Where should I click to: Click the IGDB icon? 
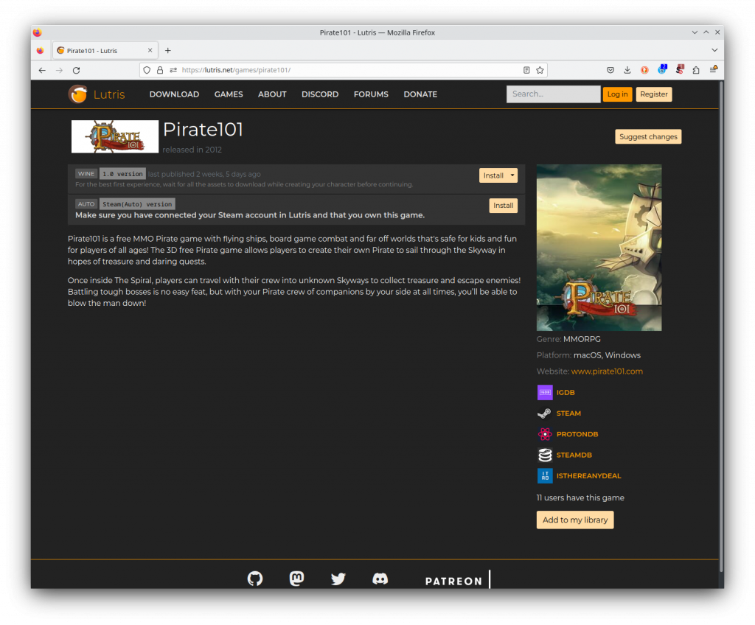point(545,392)
